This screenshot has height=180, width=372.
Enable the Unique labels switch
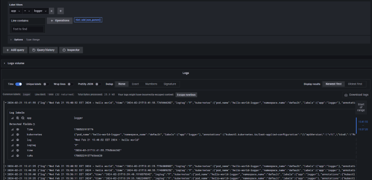click(x=46, y=84)
